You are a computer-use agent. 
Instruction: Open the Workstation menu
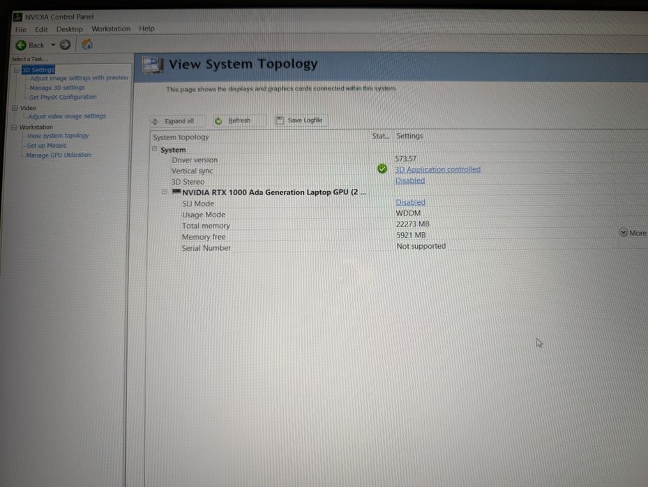pyautogui.click(x=111, y=29)
